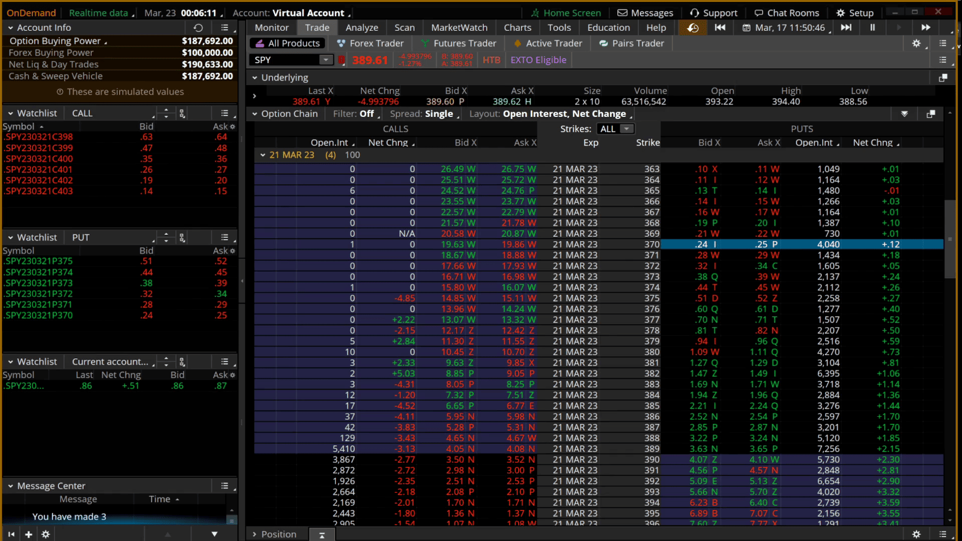This screenshot has width=962, height=541.
Task: Refresh the Account Info panel
Action: (x=198, y=28)
